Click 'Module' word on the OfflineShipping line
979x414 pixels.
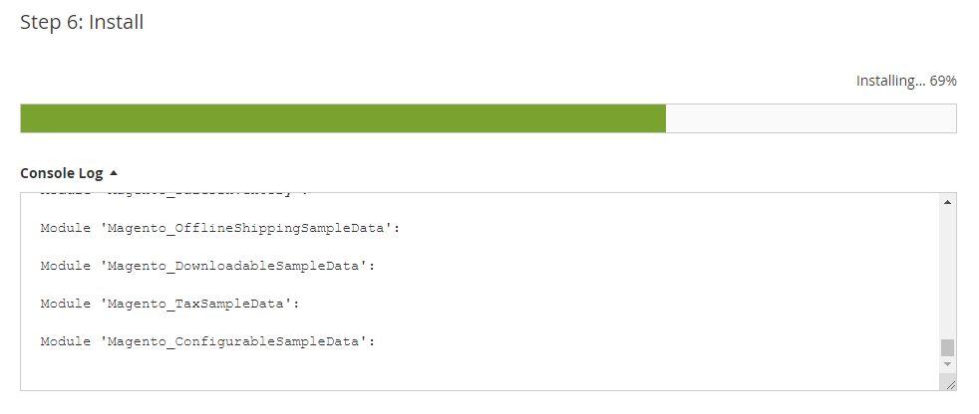[x=66, y=228]
